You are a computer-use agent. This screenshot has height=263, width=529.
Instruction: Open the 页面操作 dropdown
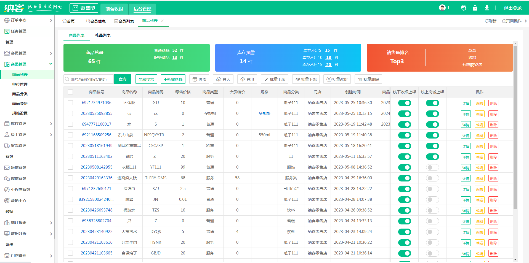pos(512,21)
